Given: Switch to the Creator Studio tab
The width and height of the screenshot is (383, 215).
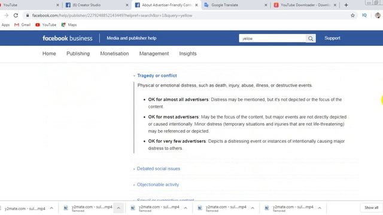Looking at the screenshot, I should coord(96,5).
